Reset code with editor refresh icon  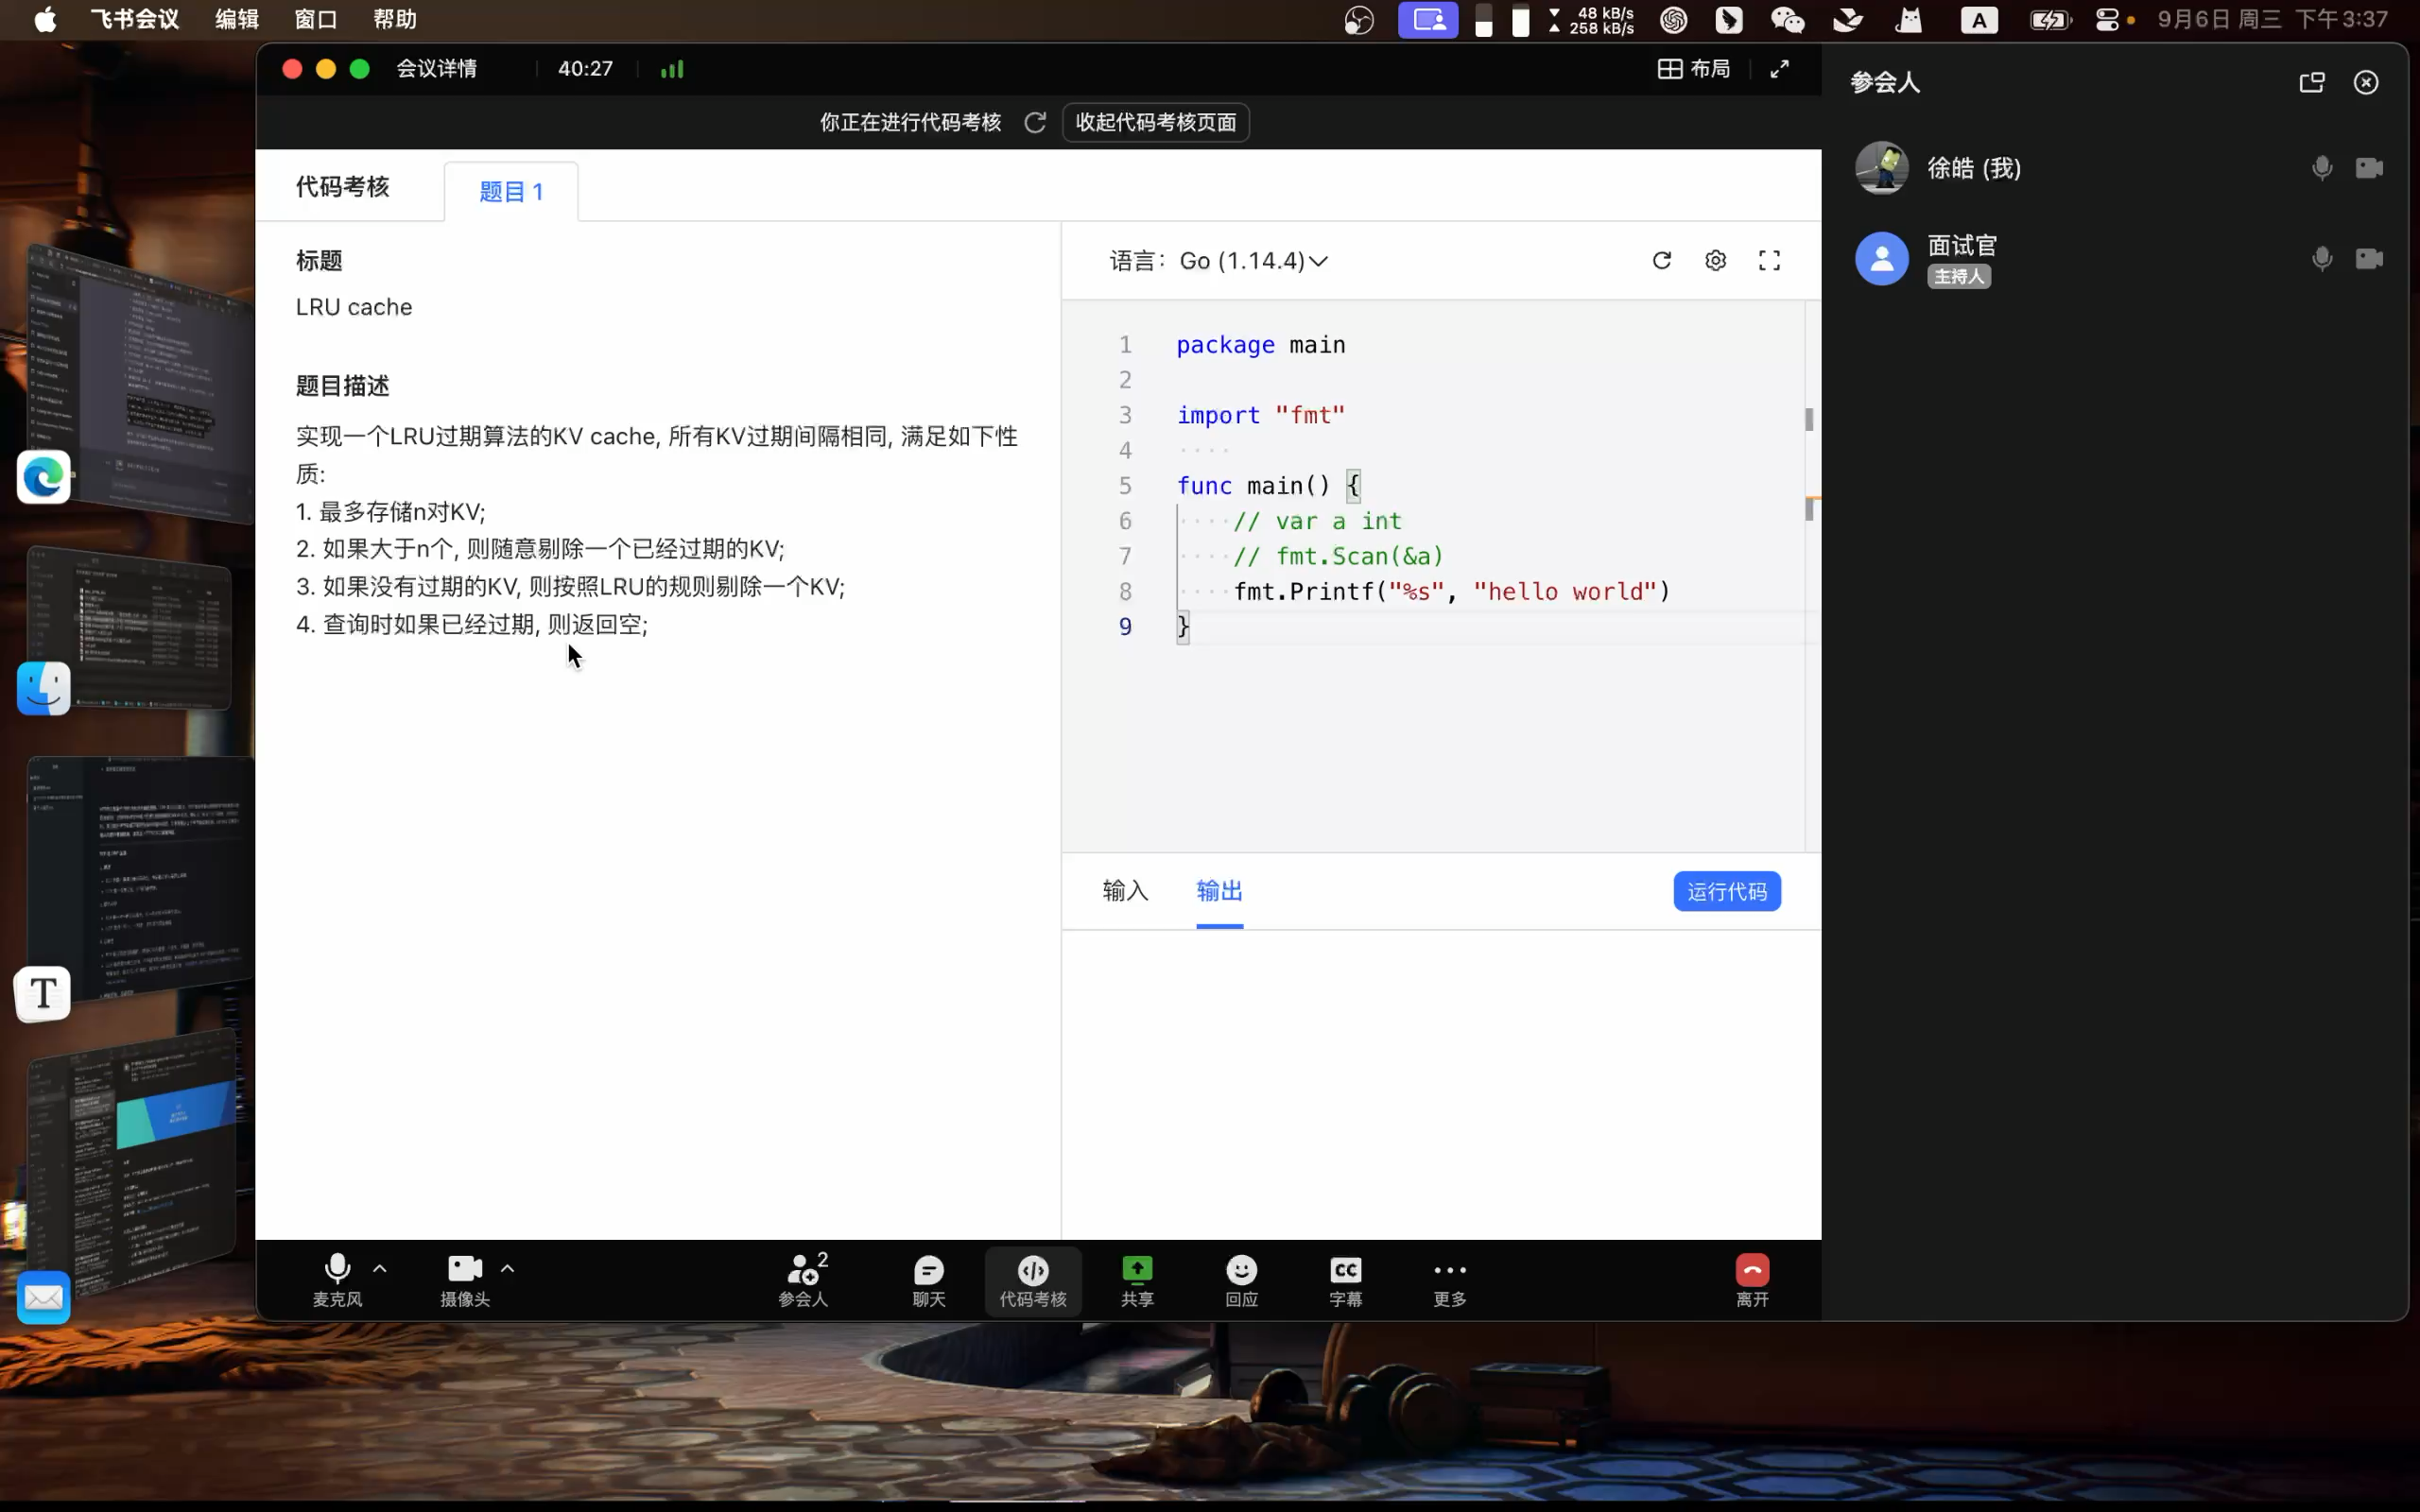pyautogui.click(x=1662, y=261)
